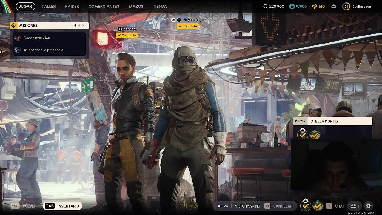Image resolution: width=382 pixels, height=215 pixels.
Task: Select the first missions page dot
Action: tap(75, 26)
